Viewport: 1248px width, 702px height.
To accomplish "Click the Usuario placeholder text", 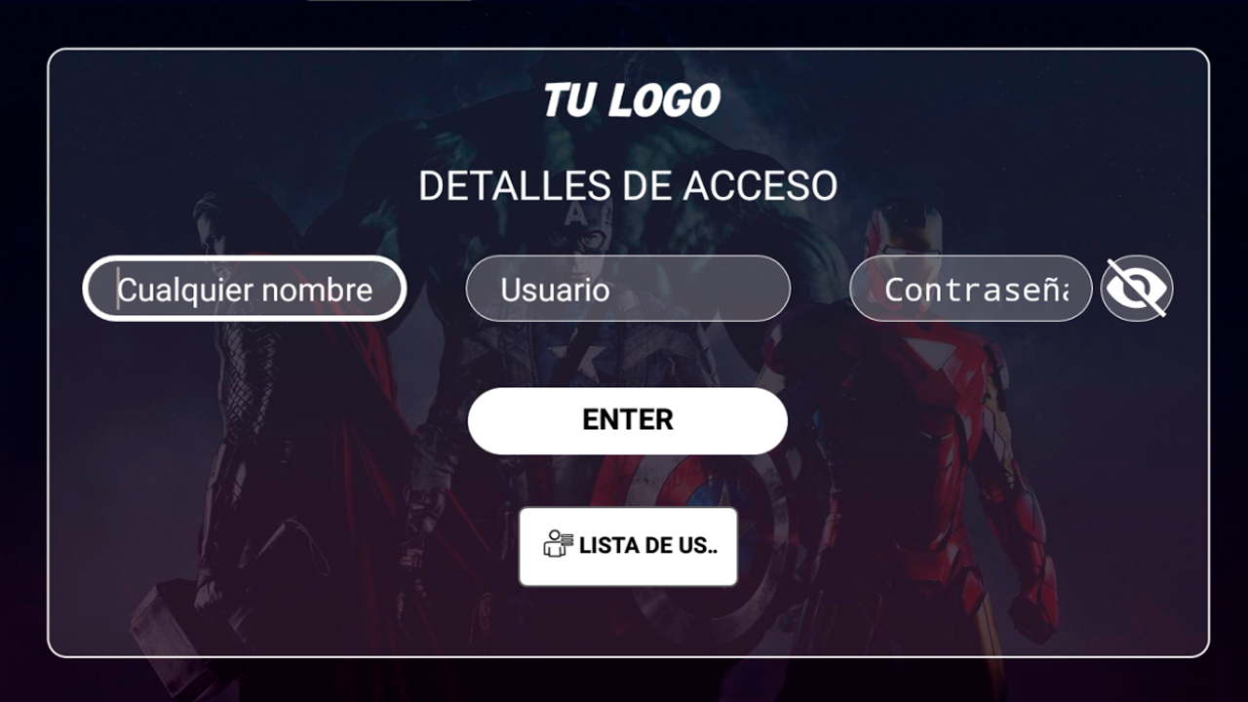I will point(555,290).
